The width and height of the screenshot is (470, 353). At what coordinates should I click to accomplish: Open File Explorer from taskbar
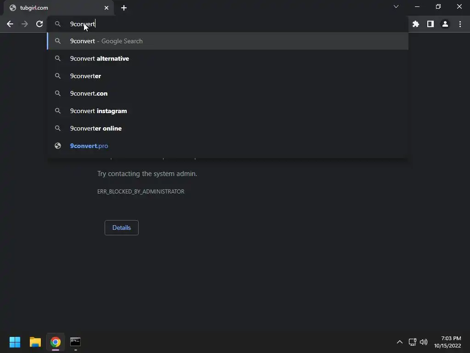35,342
